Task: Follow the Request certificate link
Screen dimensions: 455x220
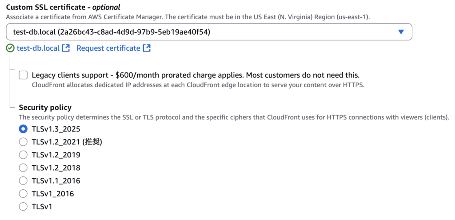Action: [x=108, y=48]
